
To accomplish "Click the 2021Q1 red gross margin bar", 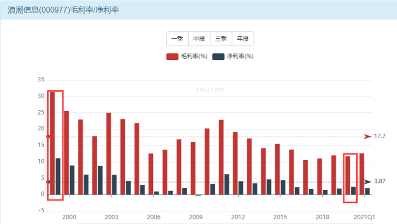I will tap(362, 174).
